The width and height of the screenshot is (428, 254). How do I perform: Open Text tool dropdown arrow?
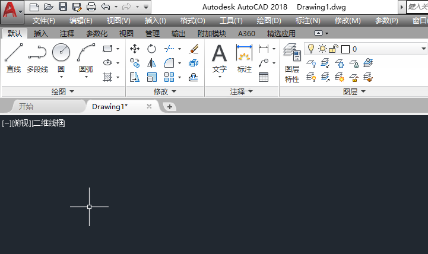coord(220,77)
